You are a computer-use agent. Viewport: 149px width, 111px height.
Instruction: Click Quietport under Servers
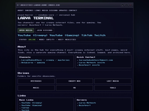85,105
